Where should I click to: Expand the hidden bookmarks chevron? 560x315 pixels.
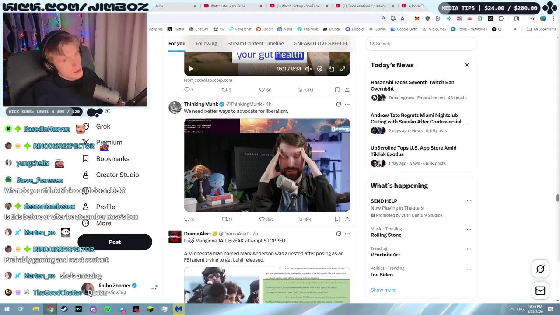click(x=515, y=29)
